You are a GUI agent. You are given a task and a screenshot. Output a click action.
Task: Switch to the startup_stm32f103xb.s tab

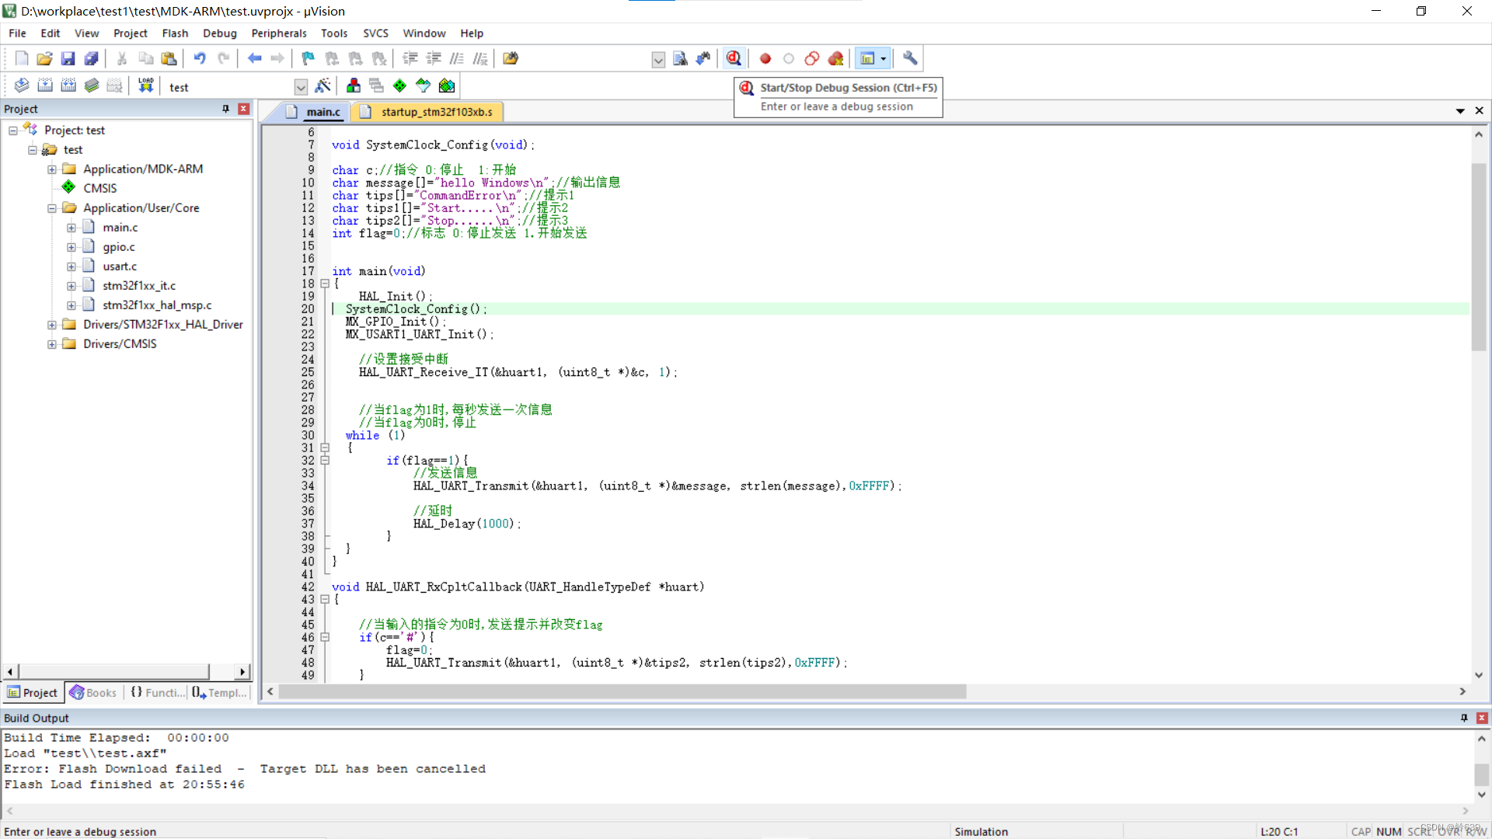tap(427, 112)
